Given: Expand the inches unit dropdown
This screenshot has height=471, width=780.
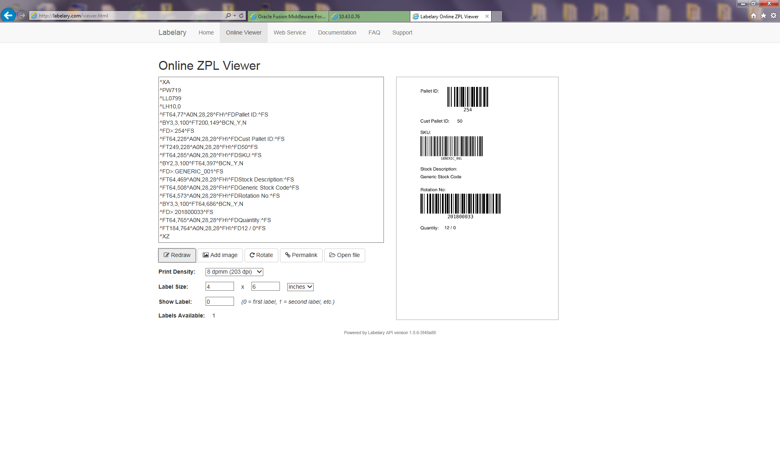Looking at the screenshot, I should pyautogui.click(x=300, y=287).
